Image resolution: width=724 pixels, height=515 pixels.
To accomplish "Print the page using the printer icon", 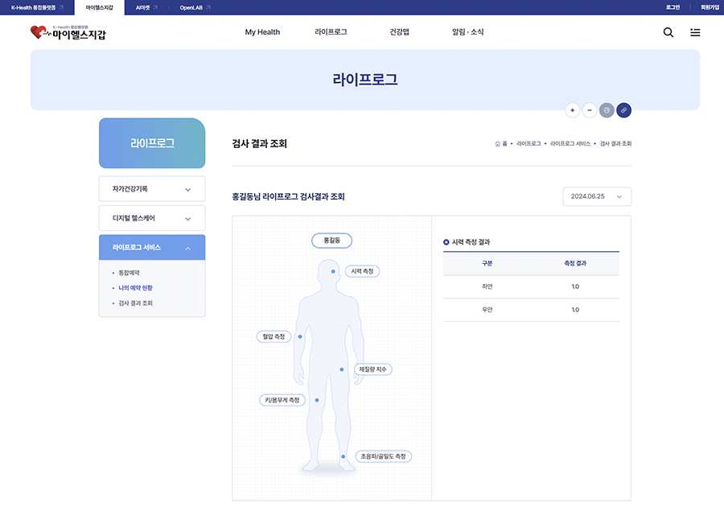I will click(x=607, y=110).
